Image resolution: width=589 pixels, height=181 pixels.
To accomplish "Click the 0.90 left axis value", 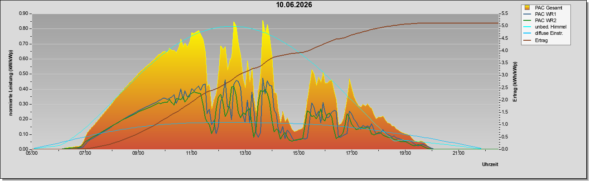I will click(24, 14).
